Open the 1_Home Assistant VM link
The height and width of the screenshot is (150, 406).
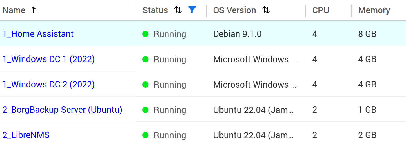click(38, 34)
